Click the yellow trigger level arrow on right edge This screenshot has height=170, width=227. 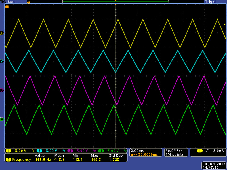[225, 24]
